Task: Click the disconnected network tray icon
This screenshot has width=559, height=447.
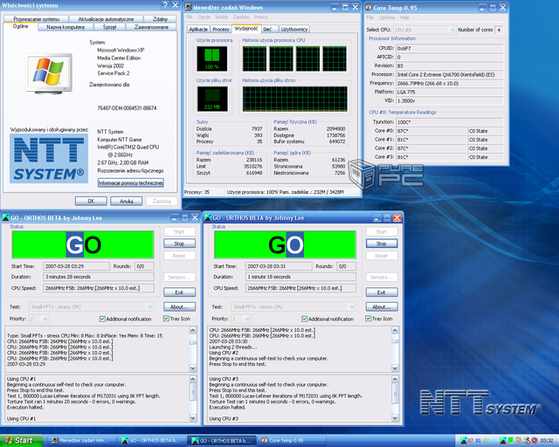Action: tap(527, 441)
